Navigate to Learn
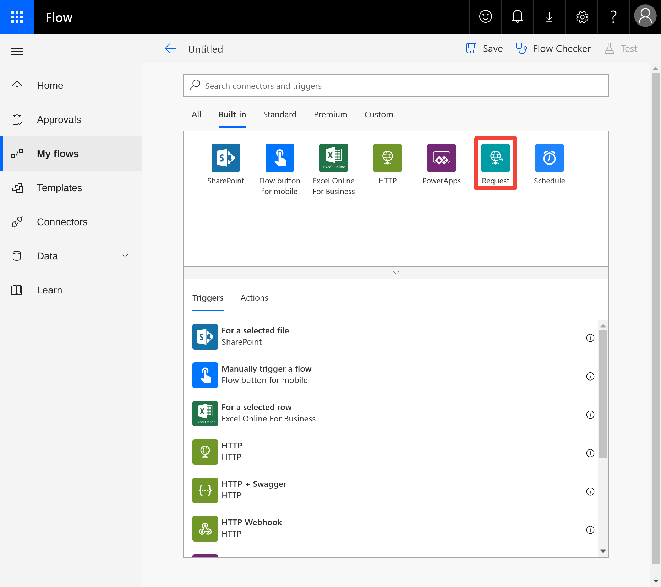The height and width of the screenshot is (587, 661). tap(71, 290)
